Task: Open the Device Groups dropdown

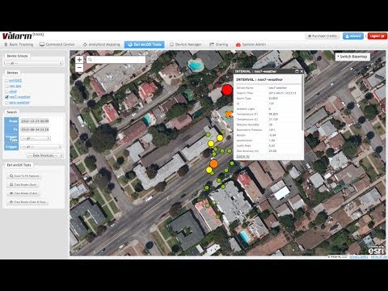Action: point(34,63)
